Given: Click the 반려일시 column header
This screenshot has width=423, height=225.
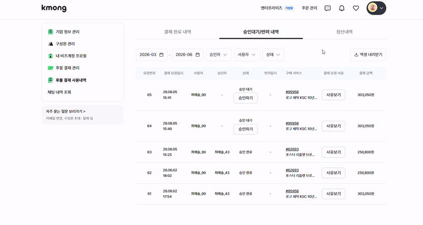Looking at the screenshot, I should (270, 73).
